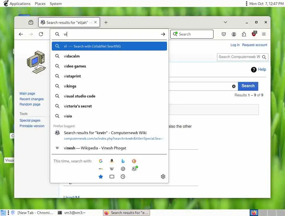Viewport: 285px width, 216px height.
Task: Search this time with Bing
Action: pos(123,161)
